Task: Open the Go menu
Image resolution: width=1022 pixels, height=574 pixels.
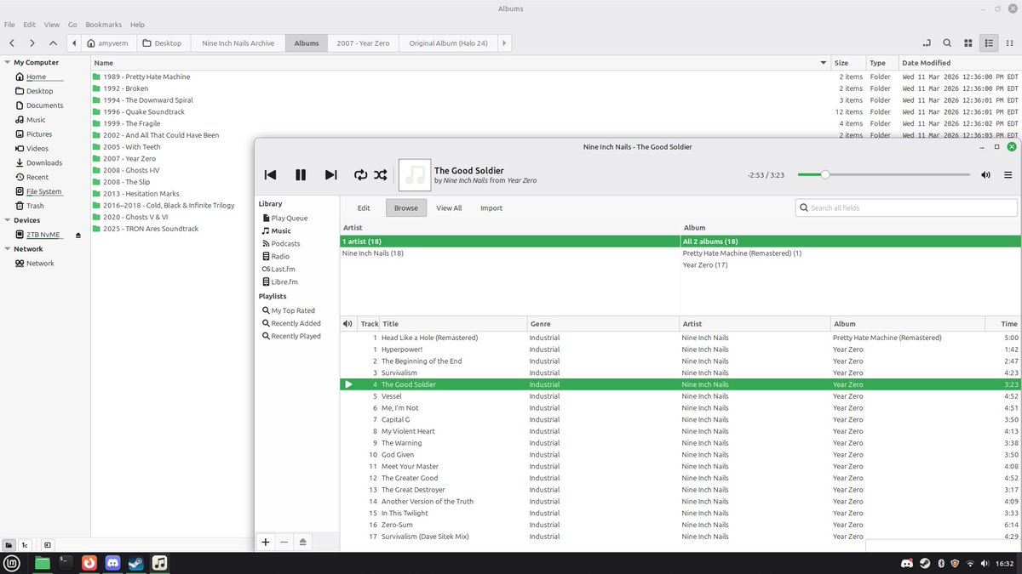Action: tap(72, 25)
